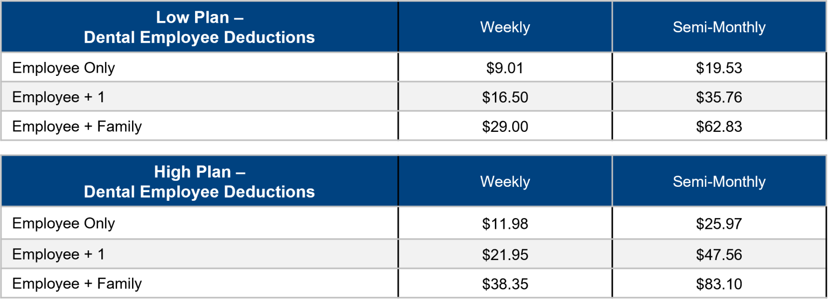
Task: Click the blacked-out row under Low Plan table
Action: (414, 125)
